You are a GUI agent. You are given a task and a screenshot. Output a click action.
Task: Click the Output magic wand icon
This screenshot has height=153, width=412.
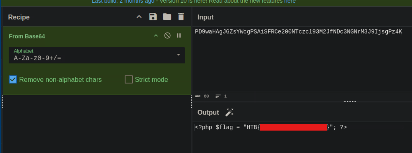(x=229, y=112)
